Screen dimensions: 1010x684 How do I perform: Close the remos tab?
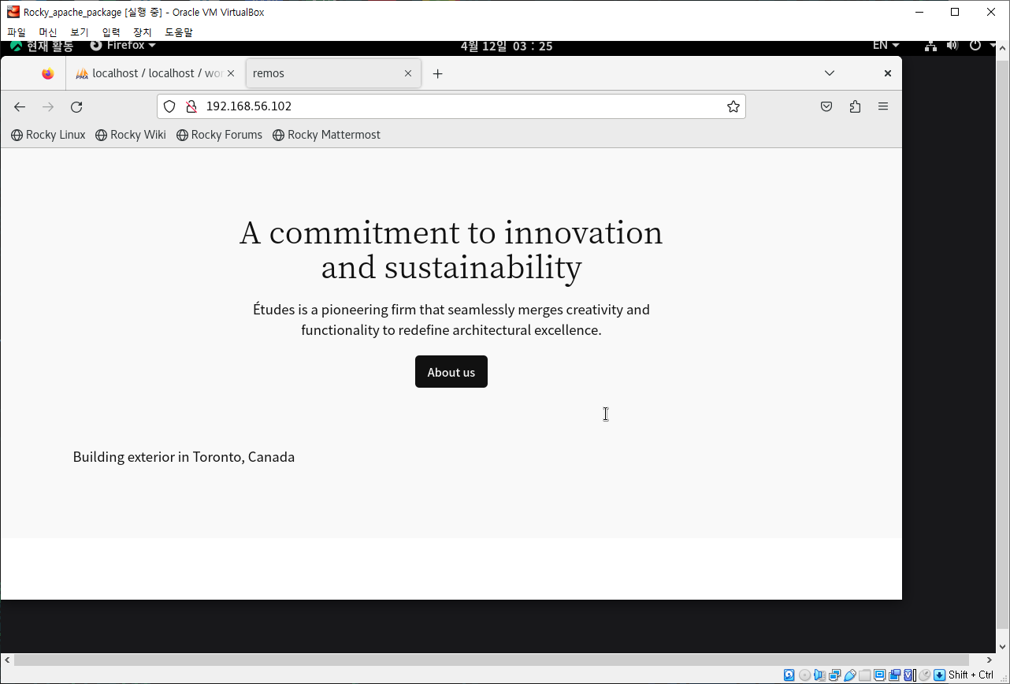tap(408, 73)
